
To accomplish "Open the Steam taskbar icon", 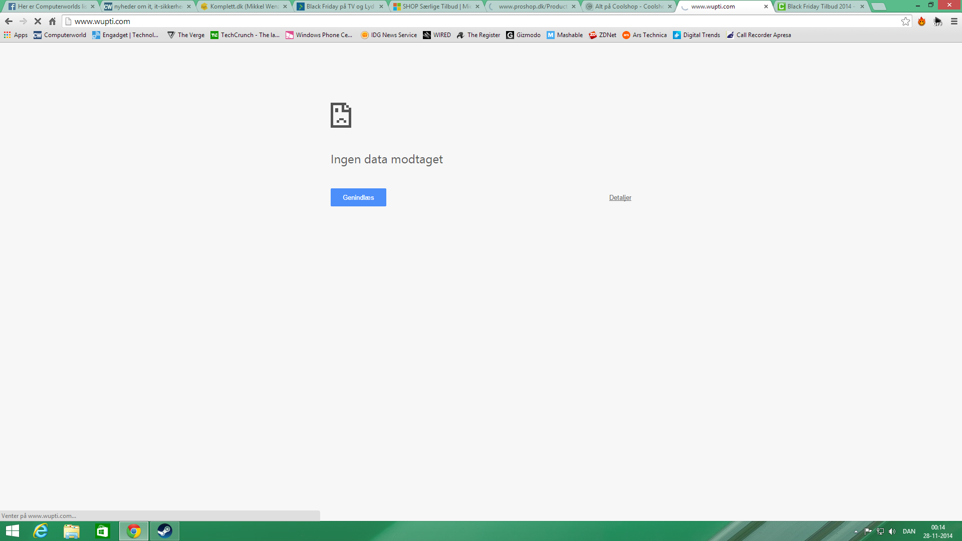I will [164, 531].
